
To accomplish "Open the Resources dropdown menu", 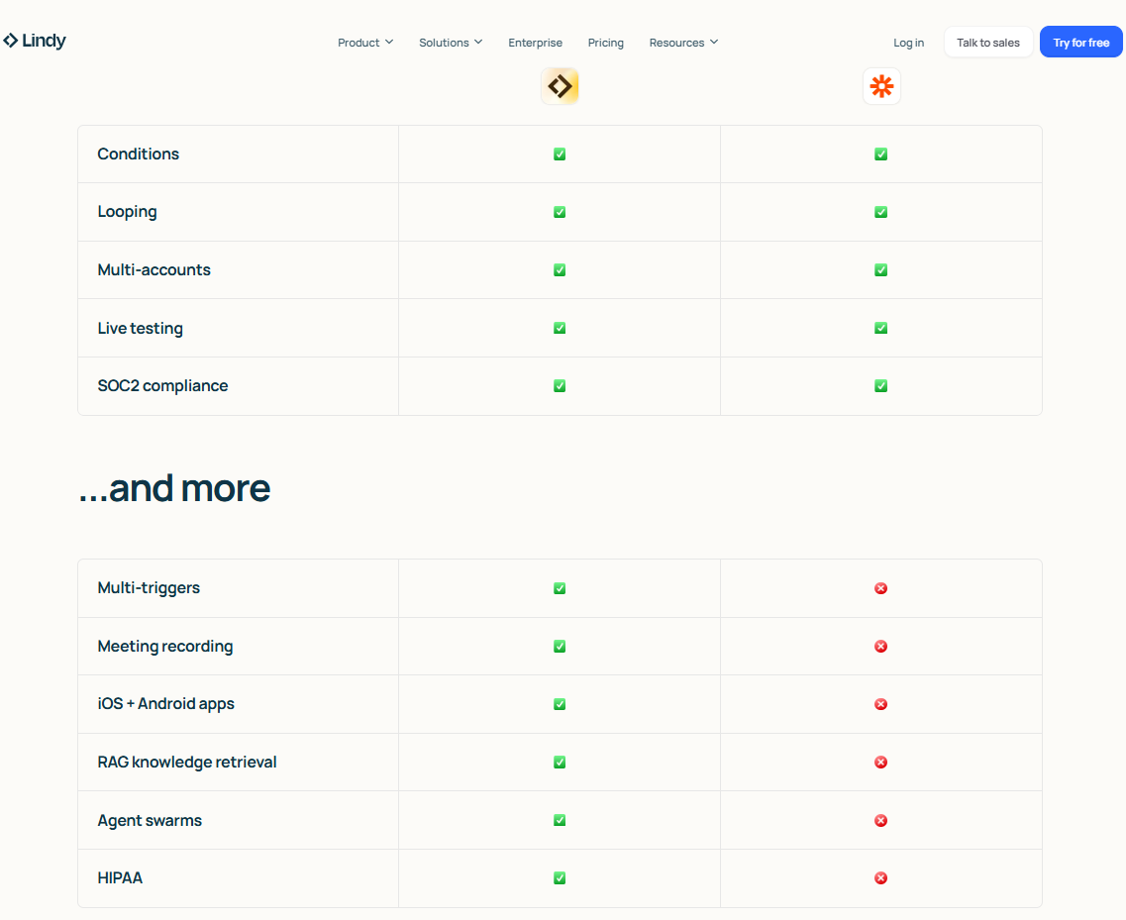I will (x=683, y=43).
